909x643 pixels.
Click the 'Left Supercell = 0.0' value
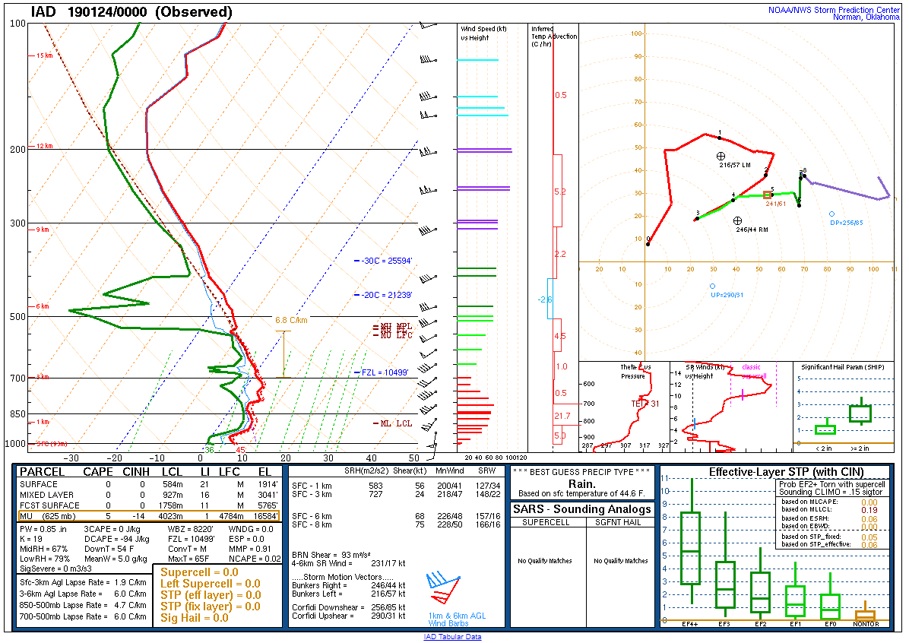211,584
